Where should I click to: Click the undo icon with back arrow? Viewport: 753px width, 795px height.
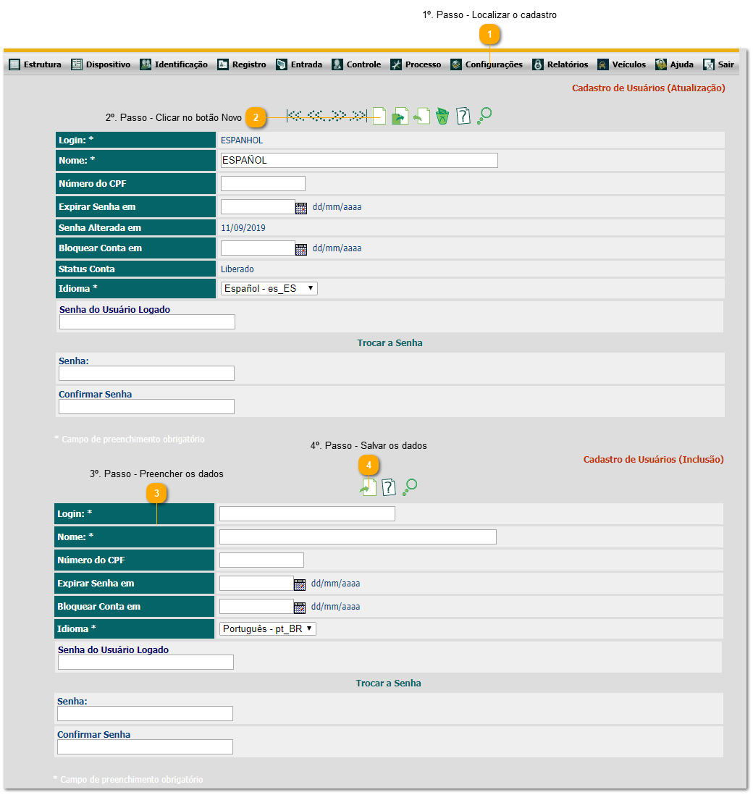(x=421, y=116)
